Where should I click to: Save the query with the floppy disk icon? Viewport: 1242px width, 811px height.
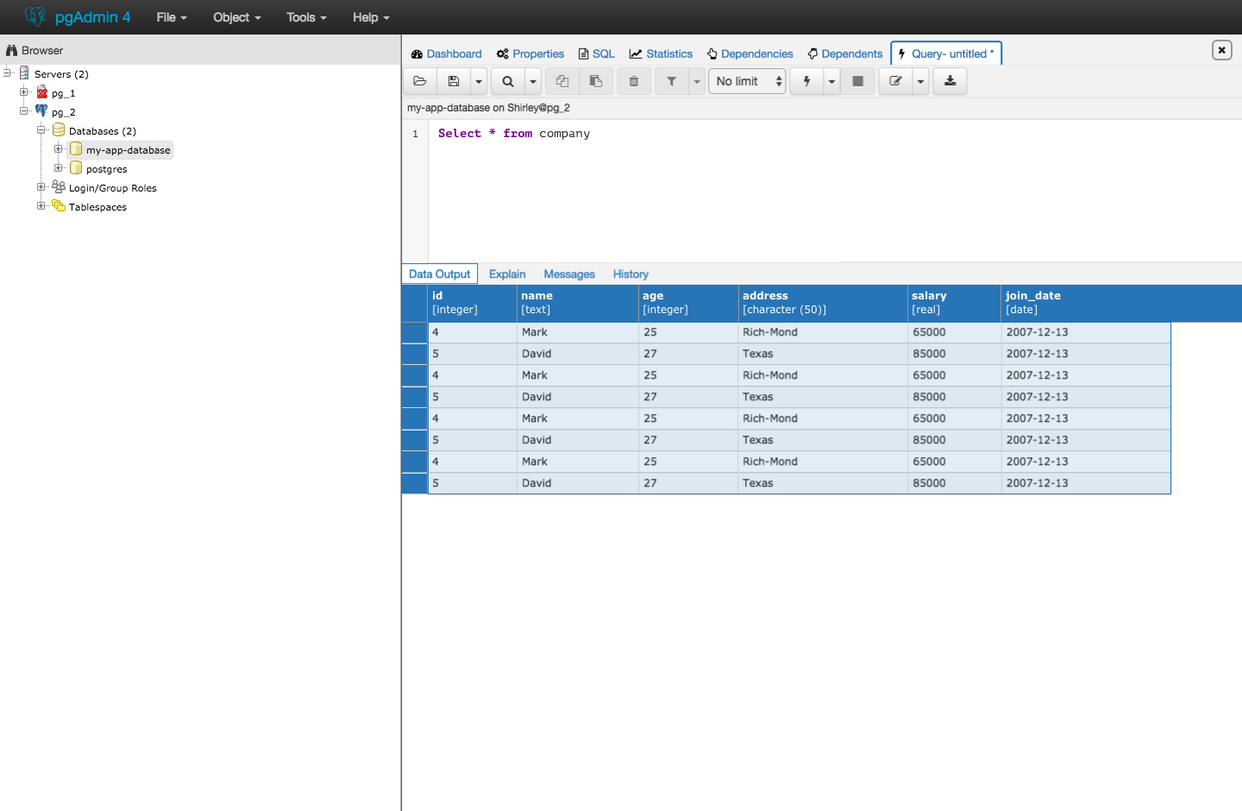(x=454, y=81)
